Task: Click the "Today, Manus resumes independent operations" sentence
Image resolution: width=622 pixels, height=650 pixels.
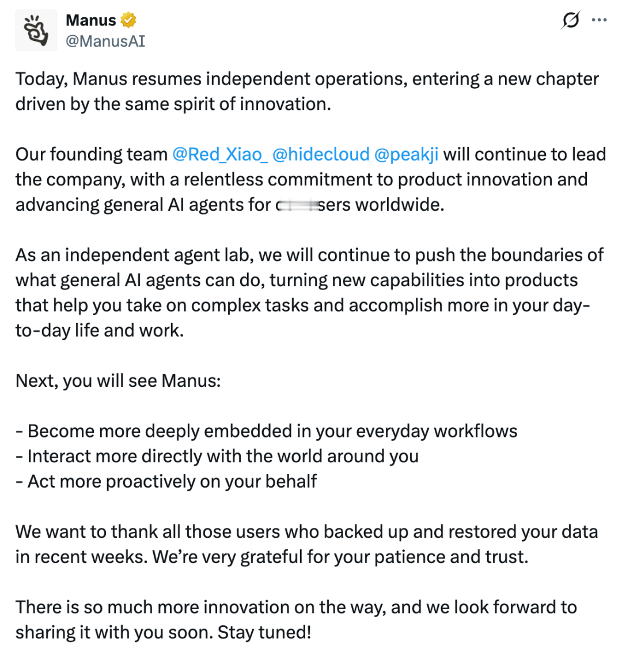Action: [307, 91]
